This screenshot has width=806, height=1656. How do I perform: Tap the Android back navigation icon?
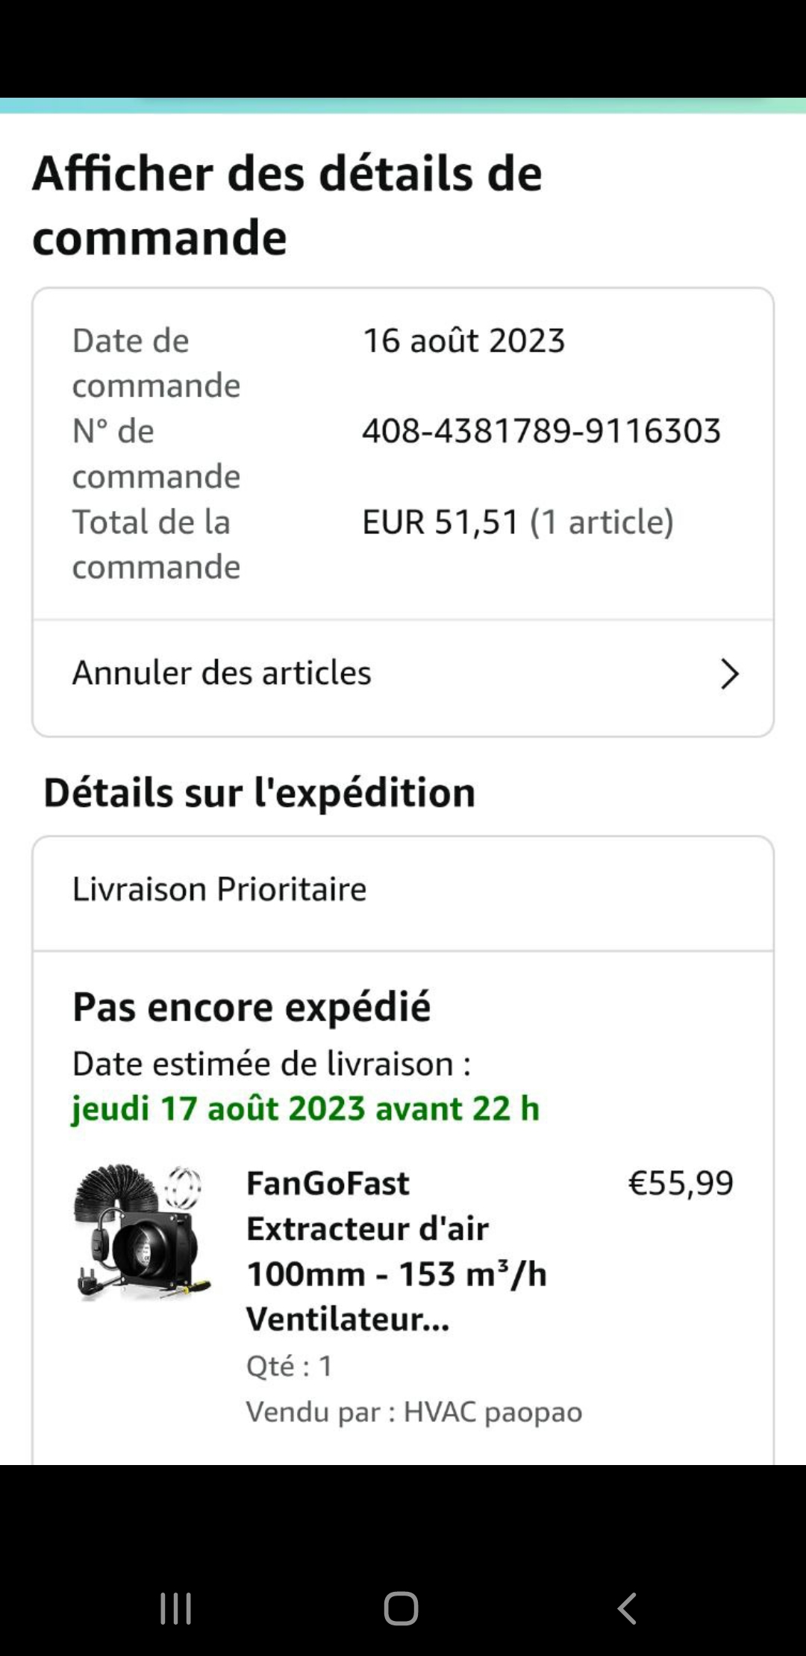627,1608
